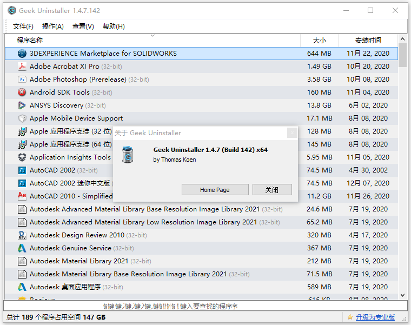Click the scrollbar down arrow
This screenshot has height=325, width=411.
click(402, 295)
